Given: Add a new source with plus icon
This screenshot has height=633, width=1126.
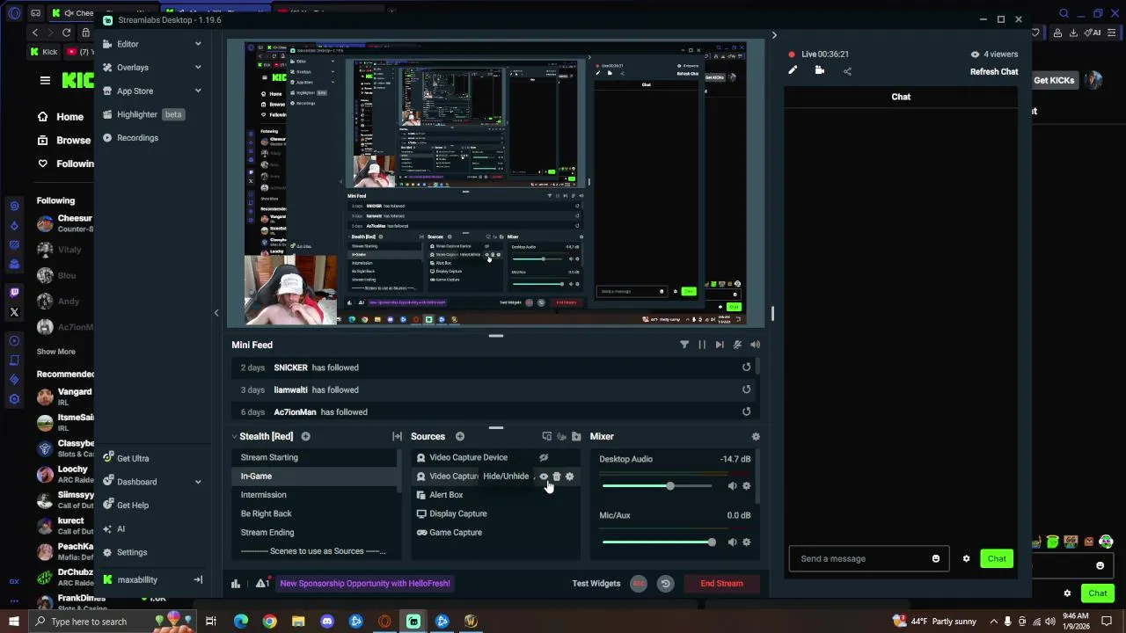Looking at the screenshot, I should tap(459, 436).
